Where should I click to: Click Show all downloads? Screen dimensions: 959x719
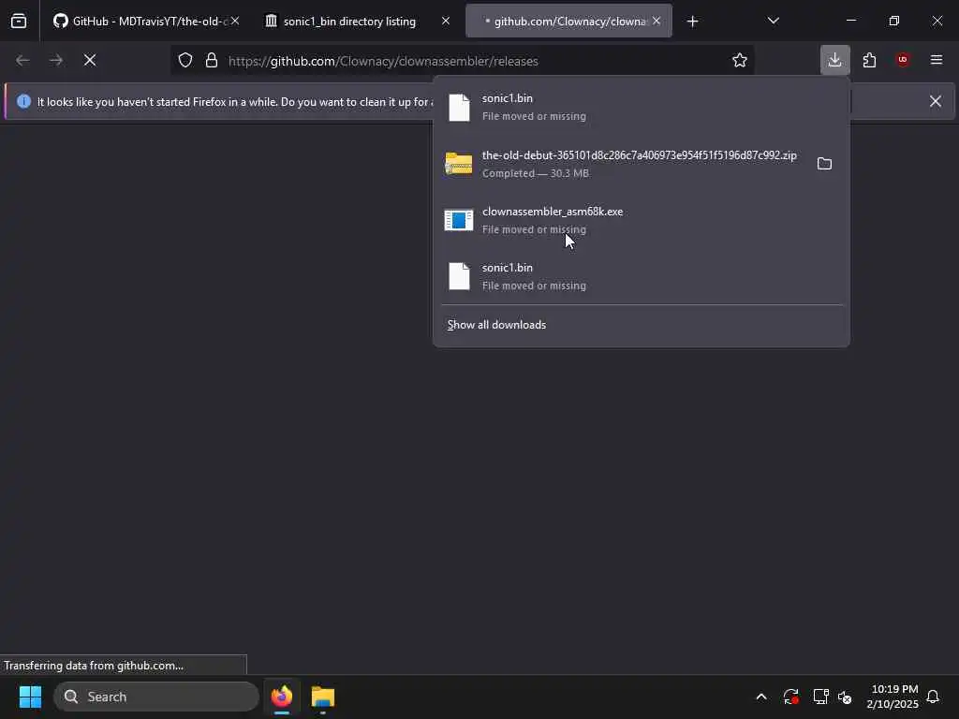(x=496, y=325)
